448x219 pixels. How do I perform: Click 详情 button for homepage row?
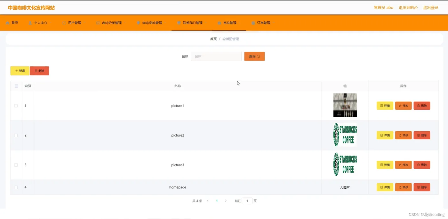(385, 187)
